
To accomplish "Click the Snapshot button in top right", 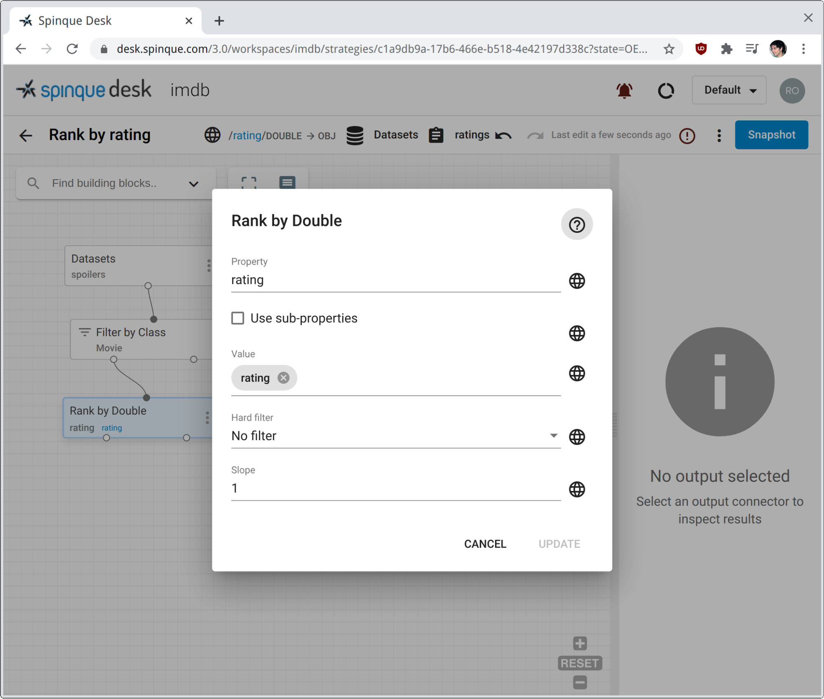I will coord(772,134).
